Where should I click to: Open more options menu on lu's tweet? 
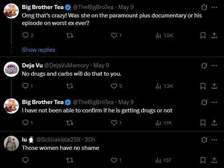(x=214, y=140)
